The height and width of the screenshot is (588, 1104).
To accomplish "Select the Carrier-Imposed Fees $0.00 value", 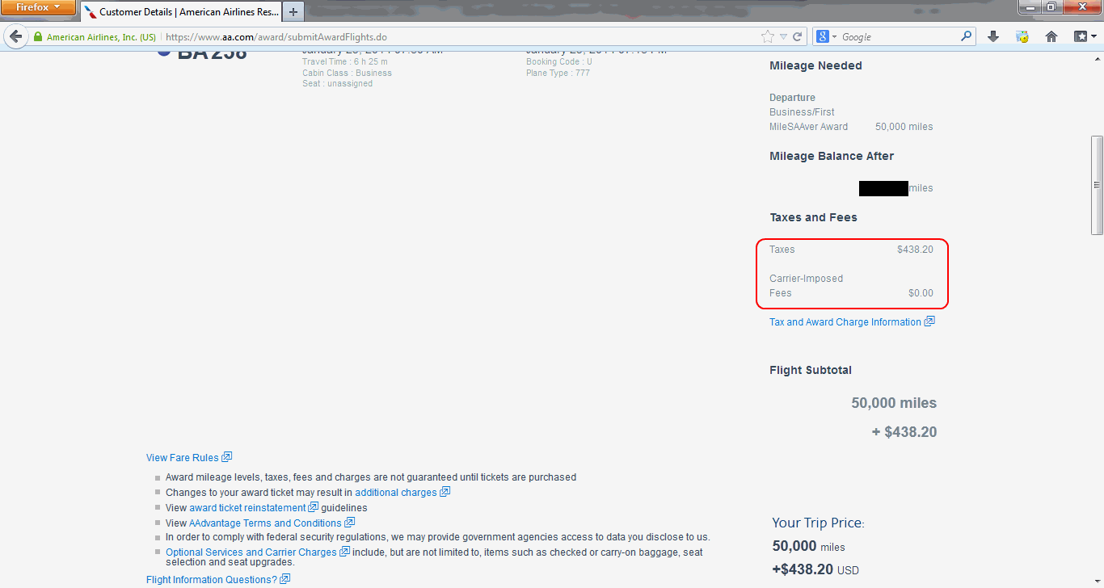I will [x=921, y=293].
